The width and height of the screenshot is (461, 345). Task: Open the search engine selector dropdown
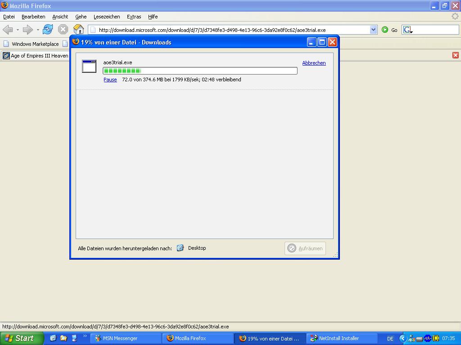(x=408, y=30)
